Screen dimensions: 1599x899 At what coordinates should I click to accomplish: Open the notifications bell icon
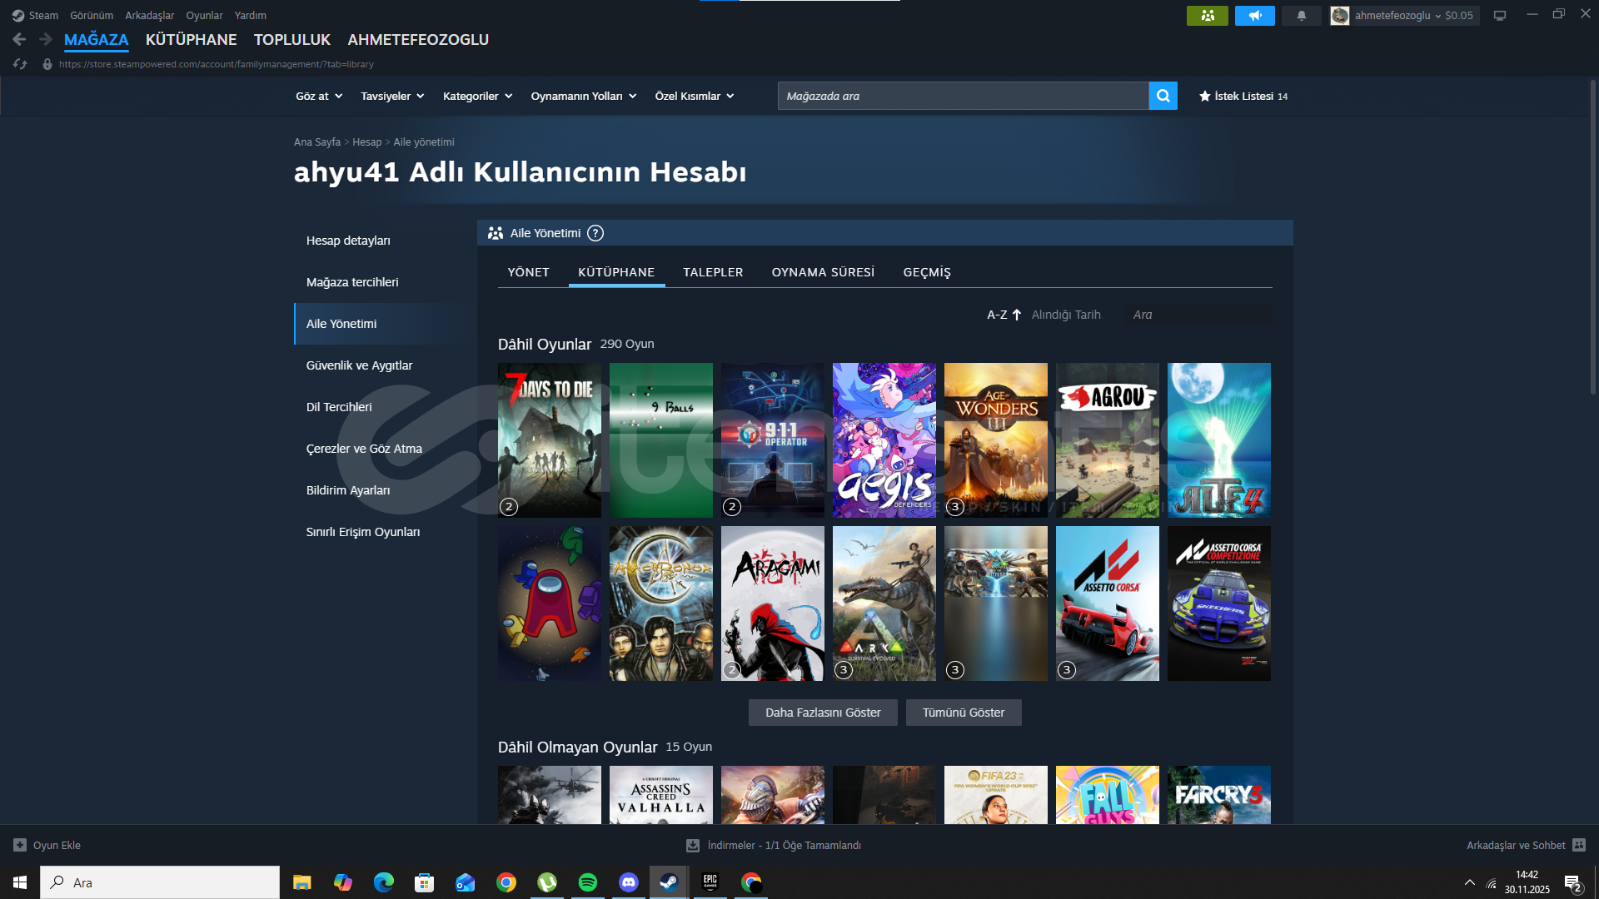[1301, 15]
